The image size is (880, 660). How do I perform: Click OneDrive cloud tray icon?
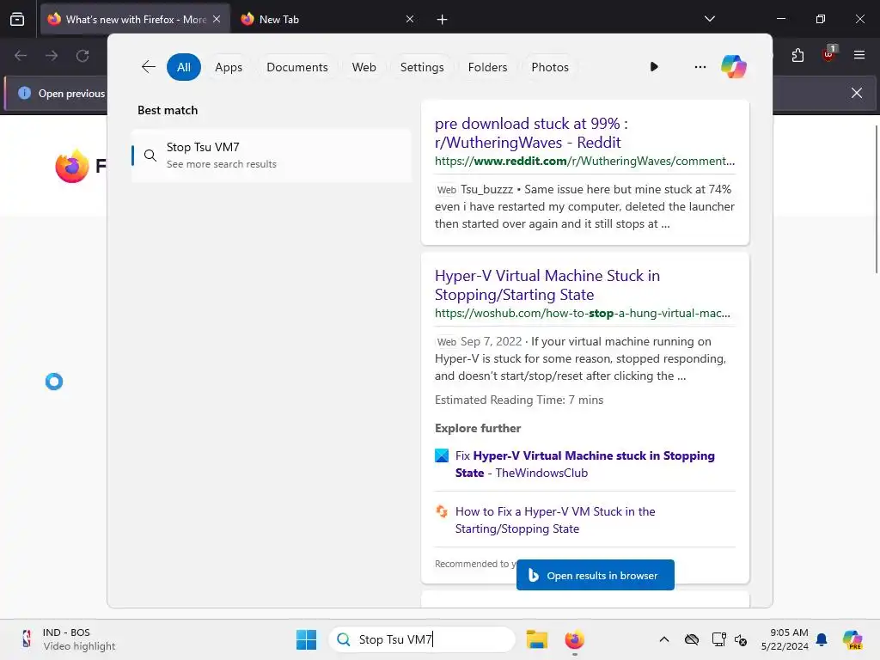(692, 639)
